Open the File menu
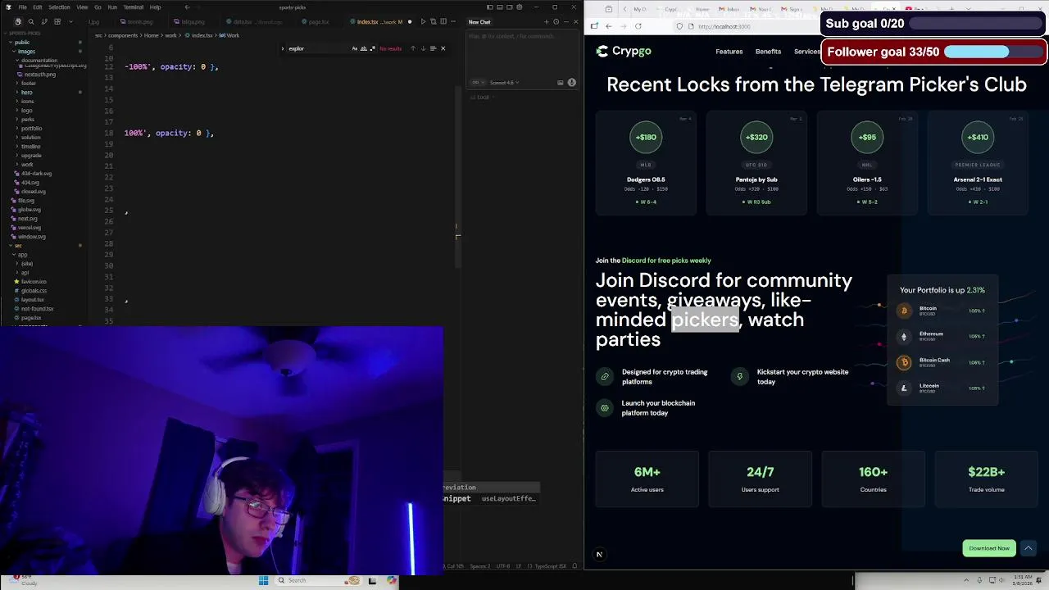This screenshot has height=590, width=1049. [x=23, y=7]
